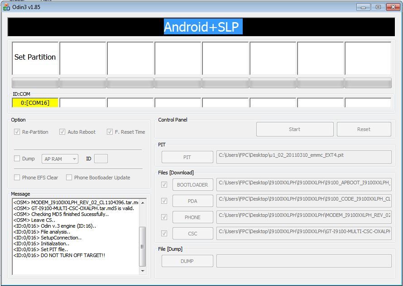Click the CSC file button
This screenshot has height=286, width=403.
click(192, 234)
